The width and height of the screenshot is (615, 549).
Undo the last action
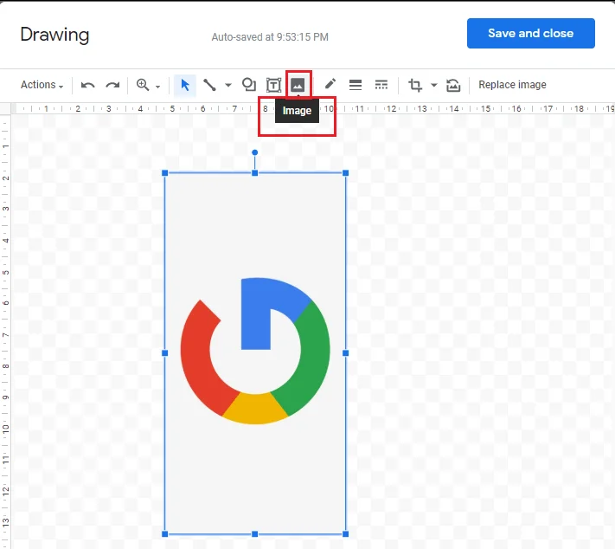(87, 85)
